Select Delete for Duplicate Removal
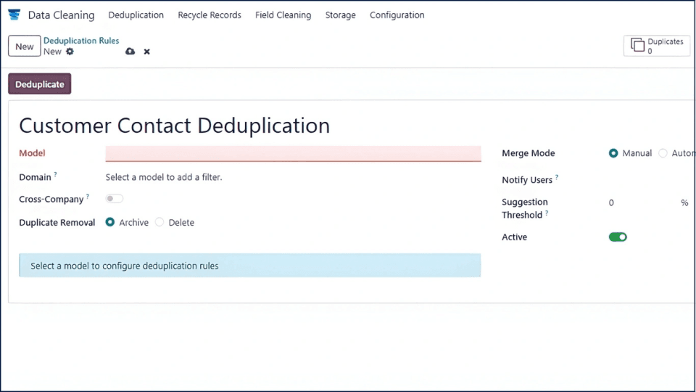This screenshot has width=696, height=392. (x=159, y=222)
